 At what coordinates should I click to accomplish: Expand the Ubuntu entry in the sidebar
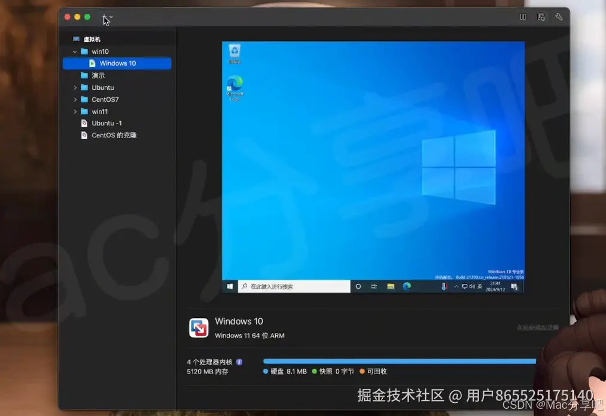[x=74, y=87]
